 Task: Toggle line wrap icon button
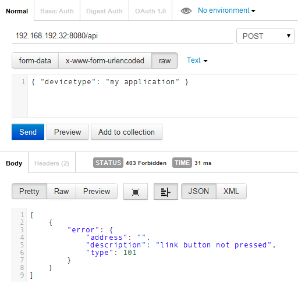[166, 192]
